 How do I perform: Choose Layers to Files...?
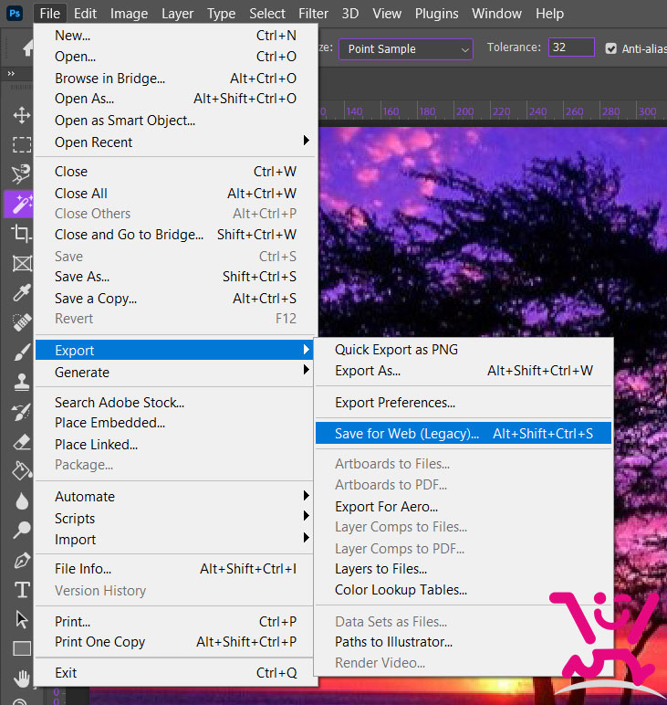[x=464, y=569]
